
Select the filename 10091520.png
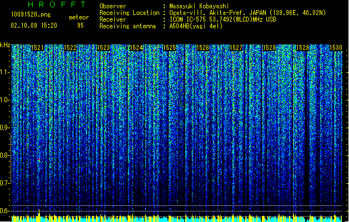tap(31, 15)
